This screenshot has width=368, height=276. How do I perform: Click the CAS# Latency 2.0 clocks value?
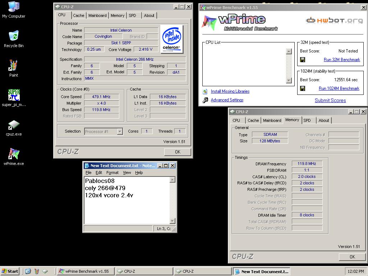click(307, 176)
